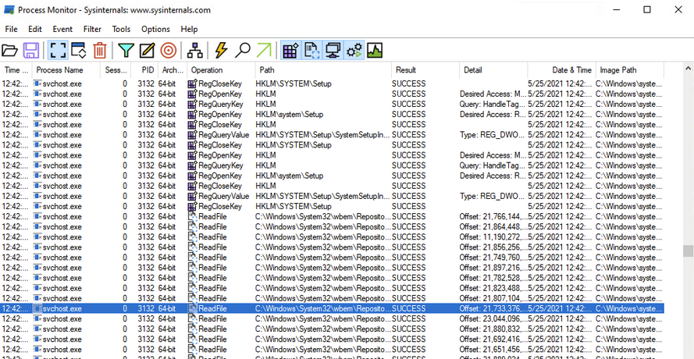Click the Save icon in toolbar
Image resolution: width=694 pixels, height=359 pixels.
31,51
